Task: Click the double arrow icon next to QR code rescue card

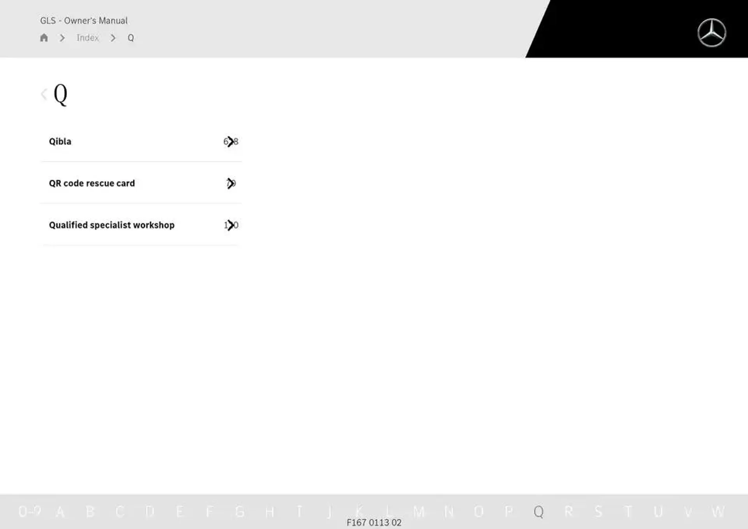Action: [231, 183]
